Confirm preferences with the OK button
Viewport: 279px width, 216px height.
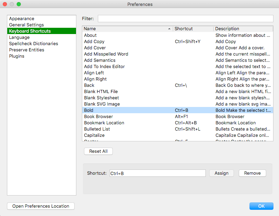pyautogui.click(x=261, y=206)
